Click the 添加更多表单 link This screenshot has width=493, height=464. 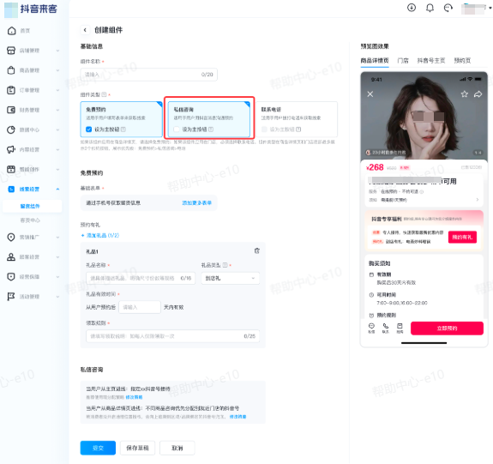pos(197,203)
